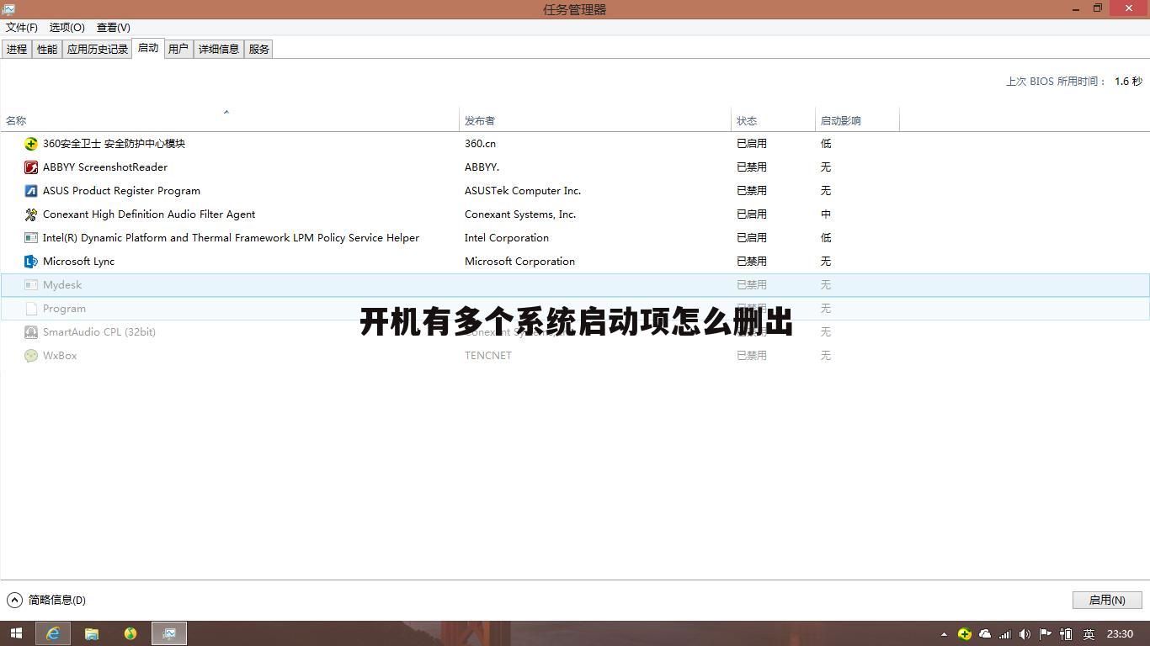
Task: Click publisher cell 360.cn
Action: [x=480, y=144]
